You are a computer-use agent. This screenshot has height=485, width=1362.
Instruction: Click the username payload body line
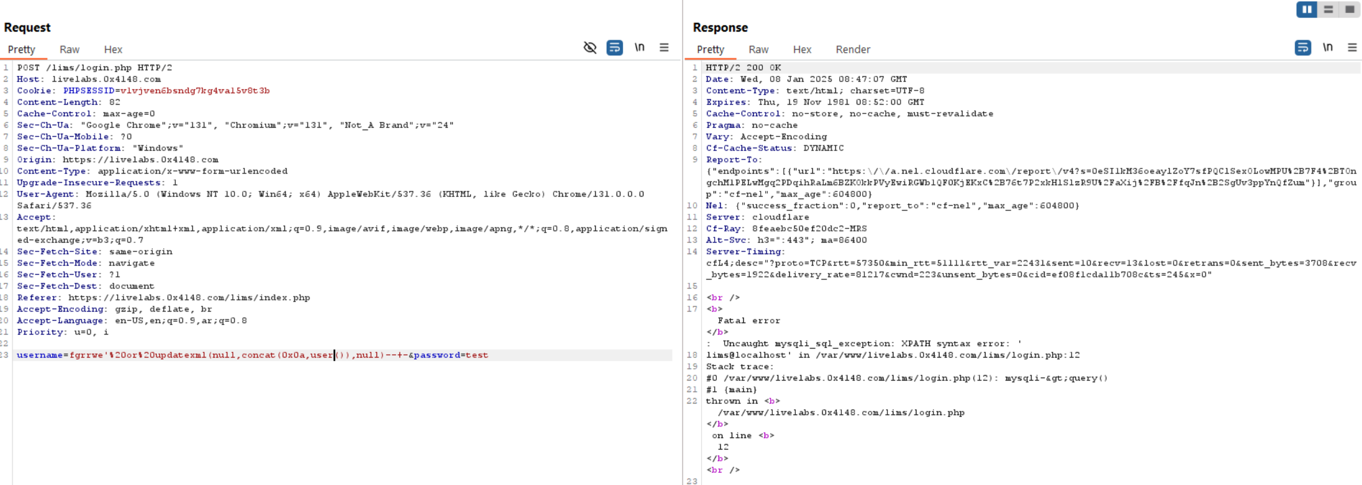252,355
